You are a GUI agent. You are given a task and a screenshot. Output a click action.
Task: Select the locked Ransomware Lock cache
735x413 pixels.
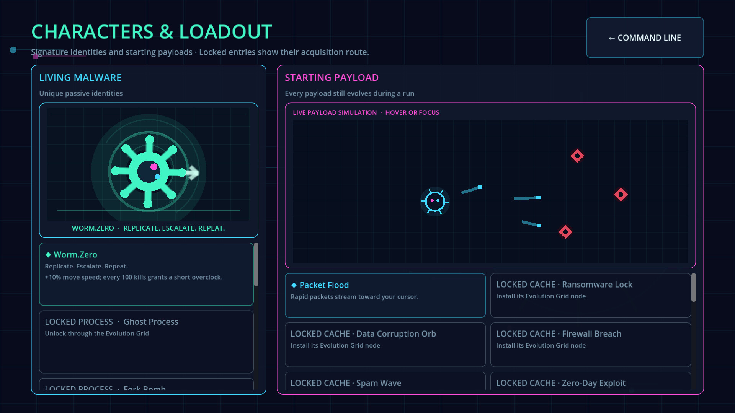pyautogui.click(x=591, y=295)
